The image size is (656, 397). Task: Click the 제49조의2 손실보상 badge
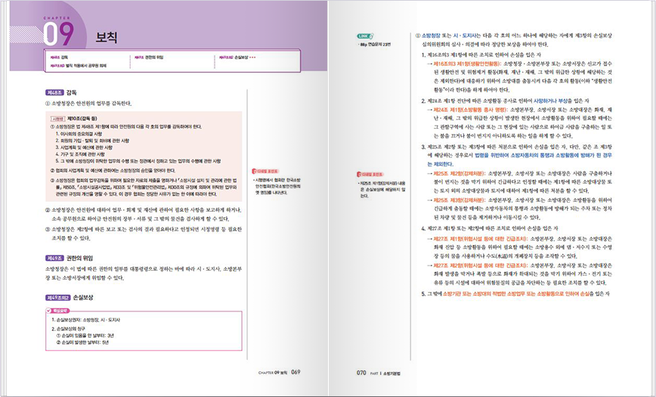point(57,298)
